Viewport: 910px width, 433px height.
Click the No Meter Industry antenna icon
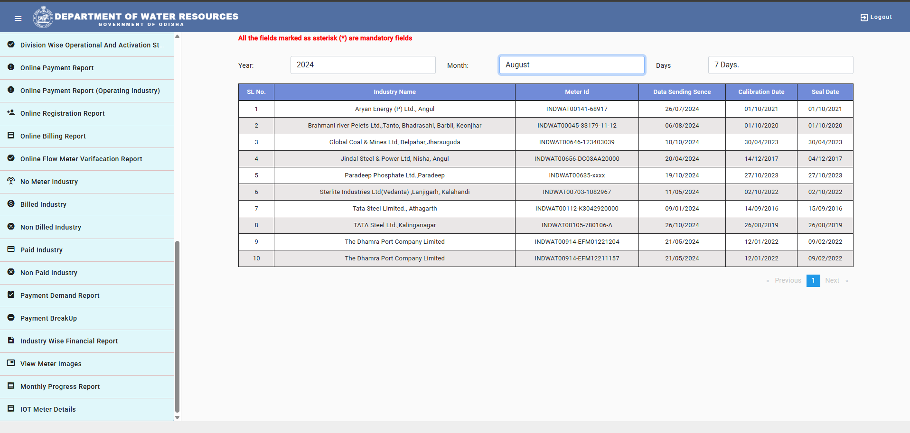11,181
